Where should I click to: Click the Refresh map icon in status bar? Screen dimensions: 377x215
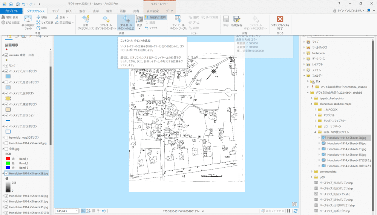pyautogui.click(x=296, y=211)
